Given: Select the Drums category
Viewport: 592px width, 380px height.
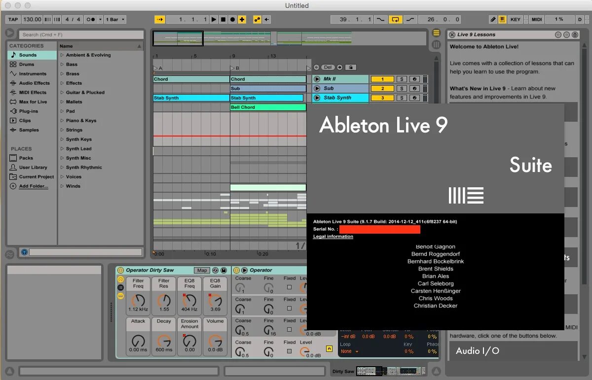Looking at the screenshot, I should (32, 65).
